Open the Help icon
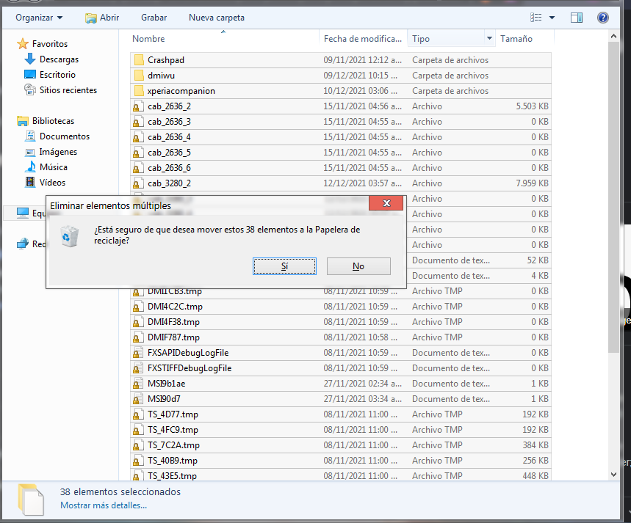The height and width of the screenshot is (523, 631). coord(603,18)
